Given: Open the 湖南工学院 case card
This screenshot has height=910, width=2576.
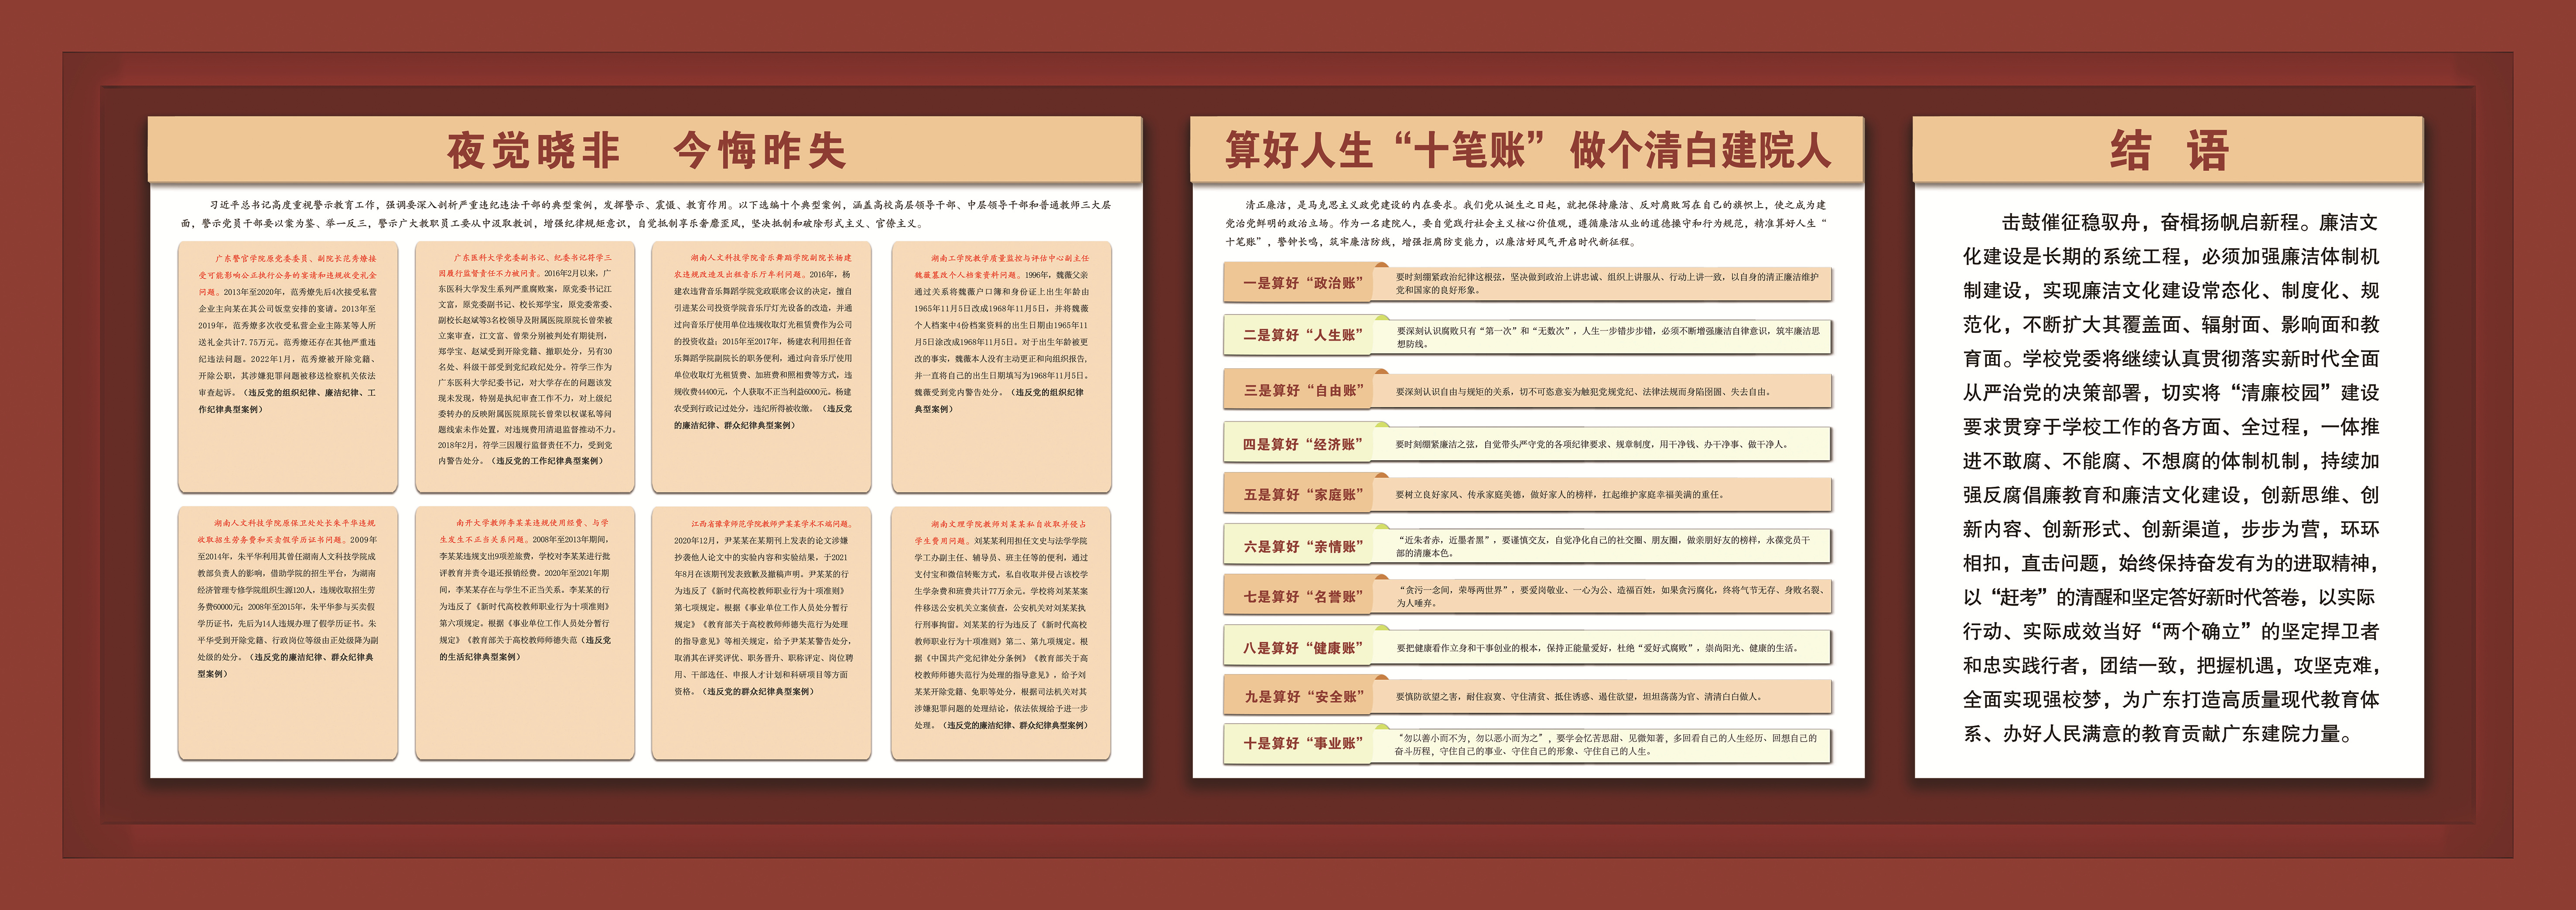Looking at the screenshot, I should pyautogui.click(x=1001, y=366).
